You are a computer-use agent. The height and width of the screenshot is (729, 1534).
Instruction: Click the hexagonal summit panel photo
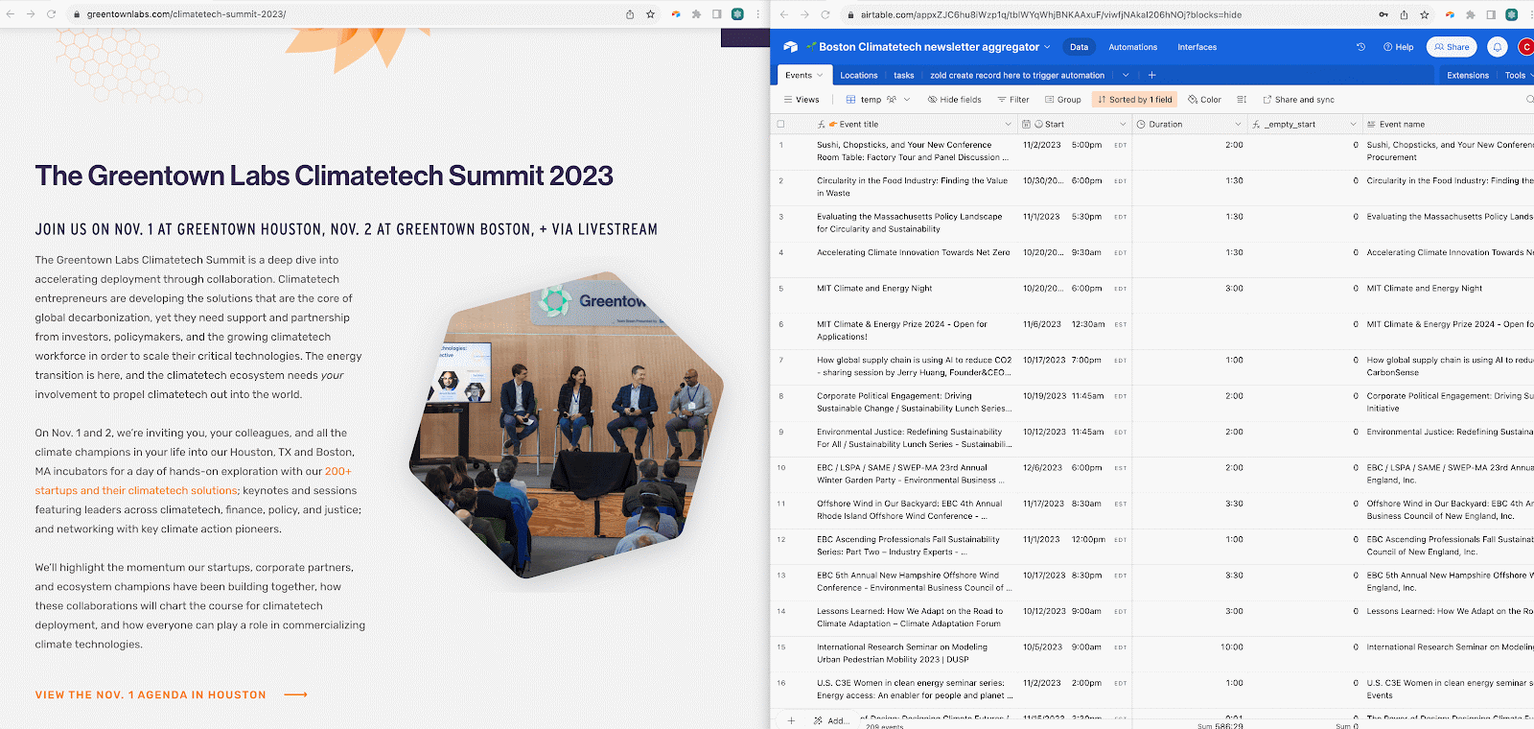click(x=567, y=425)
